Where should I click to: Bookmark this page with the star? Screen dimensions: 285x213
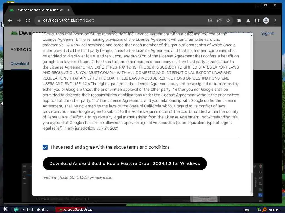[x=228, y=21]
